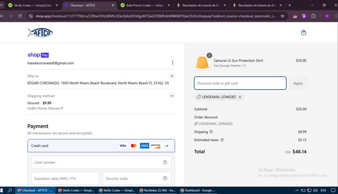Click the AFTCO logo

[x=40, y=32]
